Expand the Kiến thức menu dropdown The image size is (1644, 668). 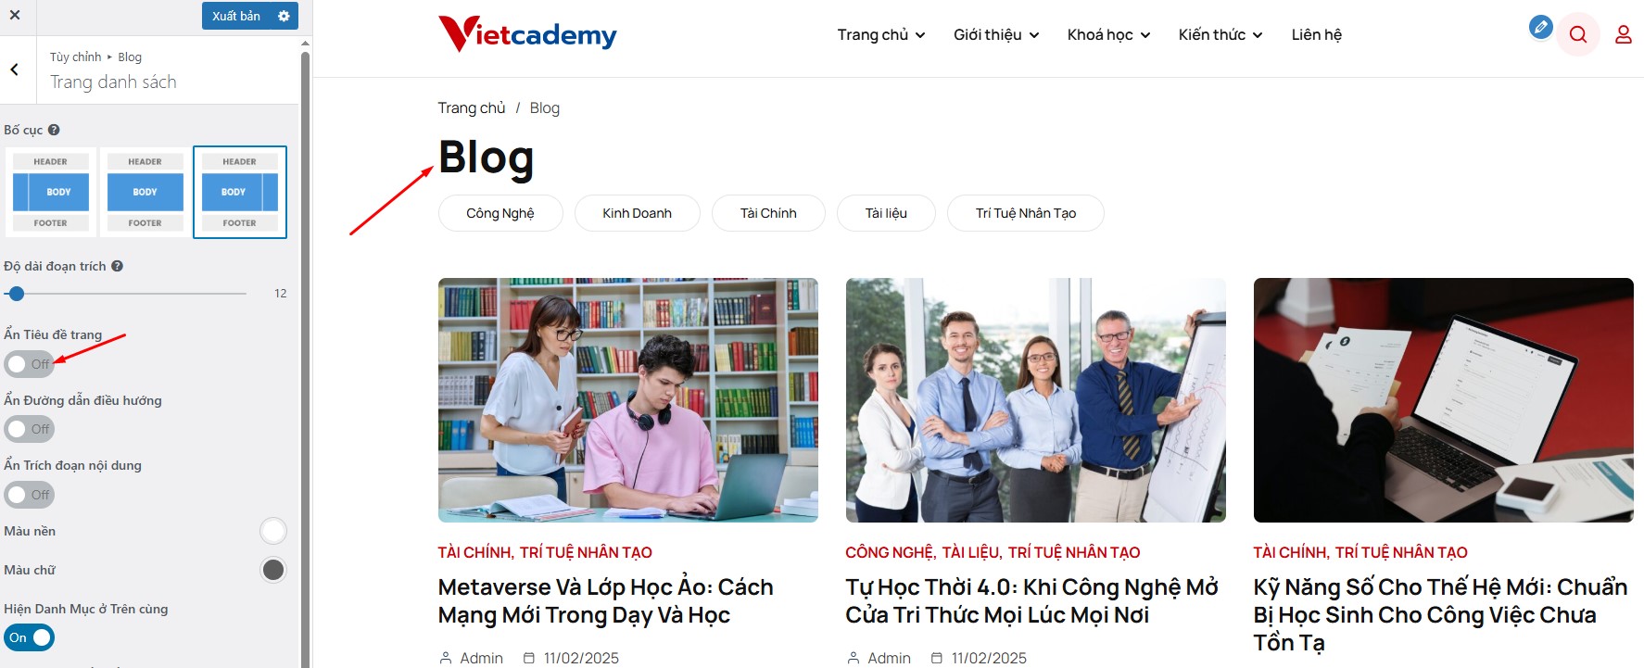pyautogui.click(x=1220, y=35)
